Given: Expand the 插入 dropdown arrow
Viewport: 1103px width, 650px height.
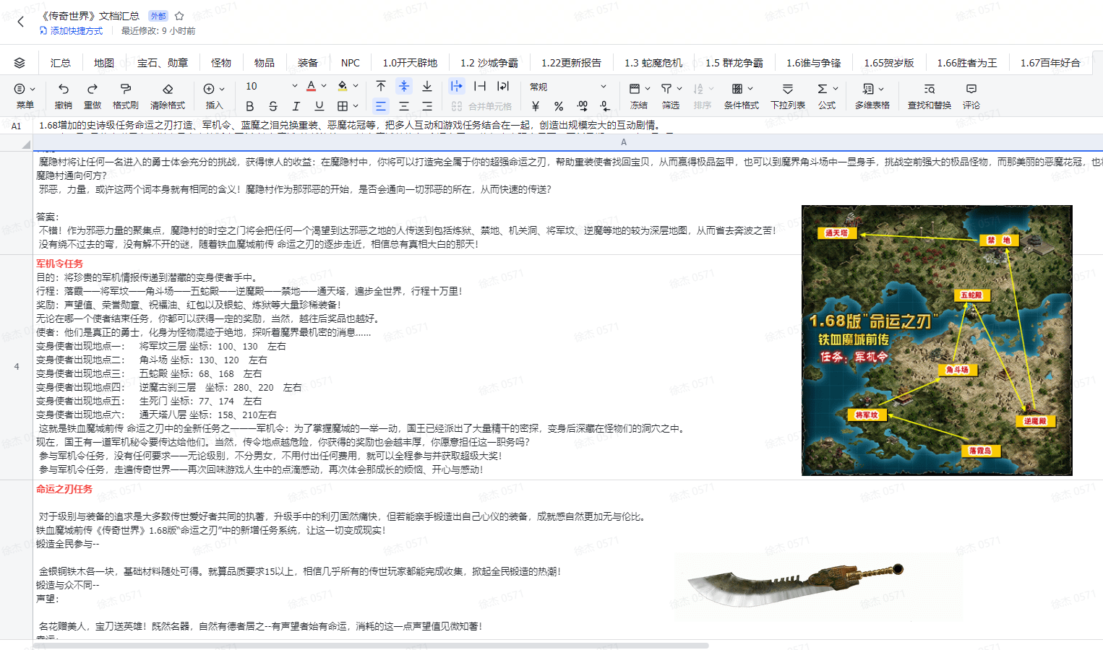Looking at the screenshot, I should click(x=222, y=89).
